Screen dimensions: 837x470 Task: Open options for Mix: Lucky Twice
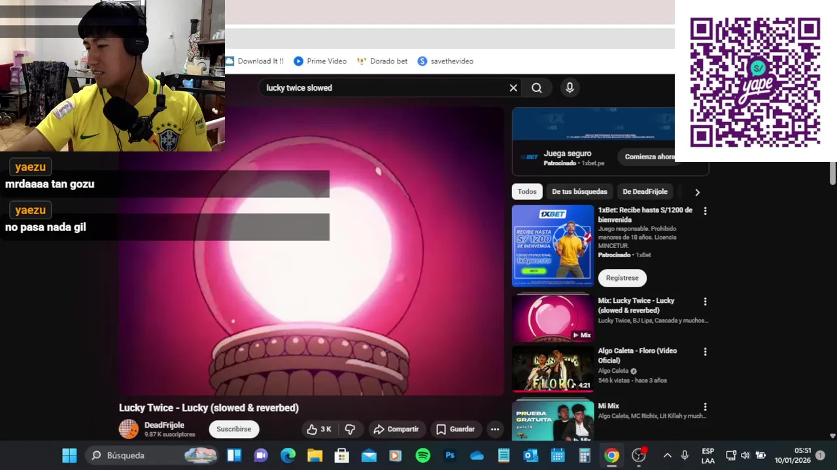click(705, 302)
